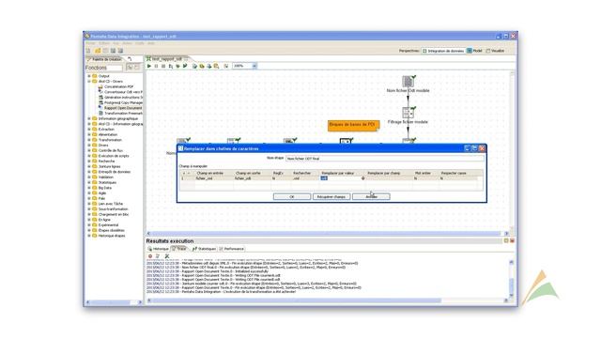Collapse the 'Atol CD - Divers' folder

[x=89, y=82]
